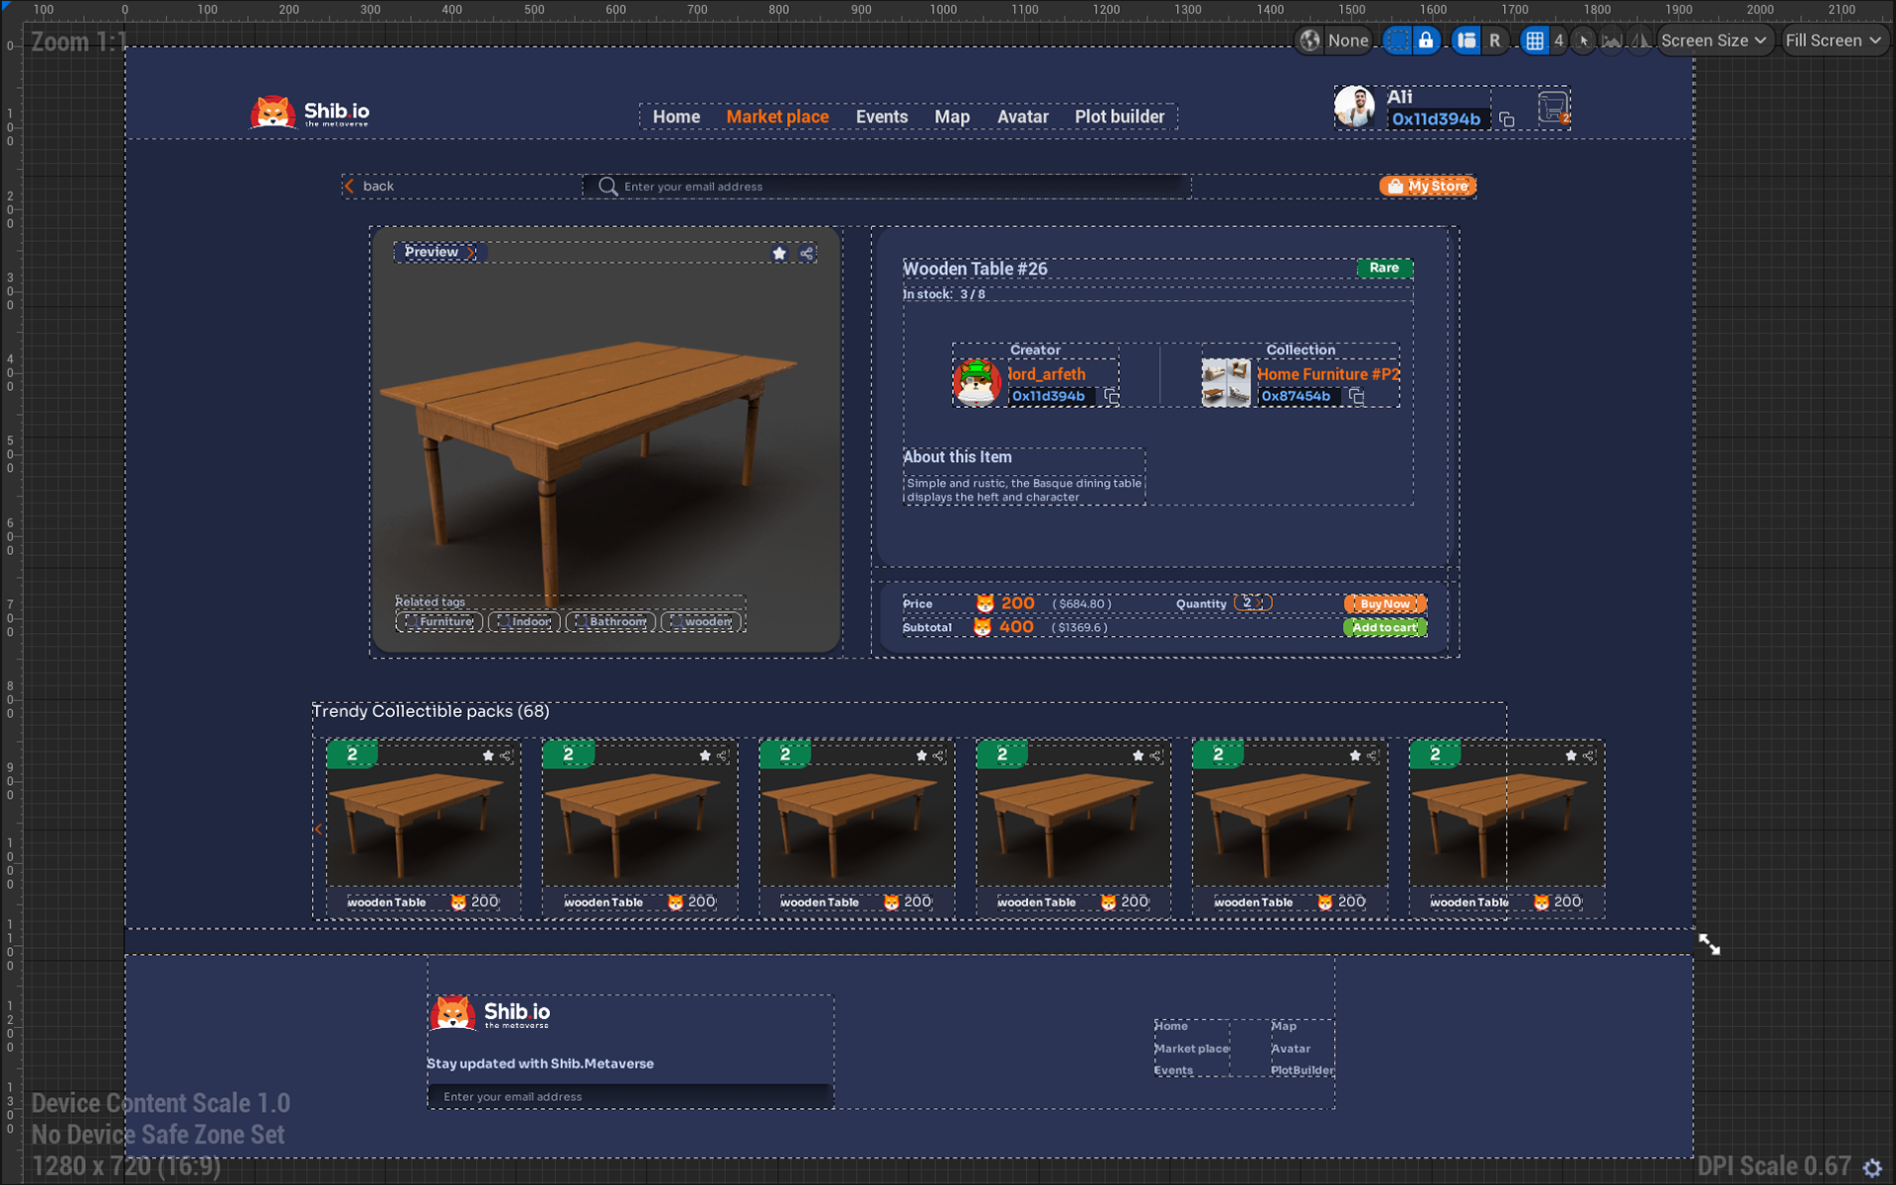Image resolution: width=1896 pixels, height=1185 pixels.
Task: Open DPI Scale settings gear icon
Action: [1872, 1167]
